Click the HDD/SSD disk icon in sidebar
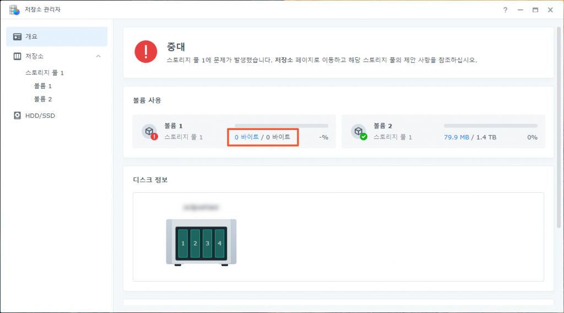 tap(17, 116)
